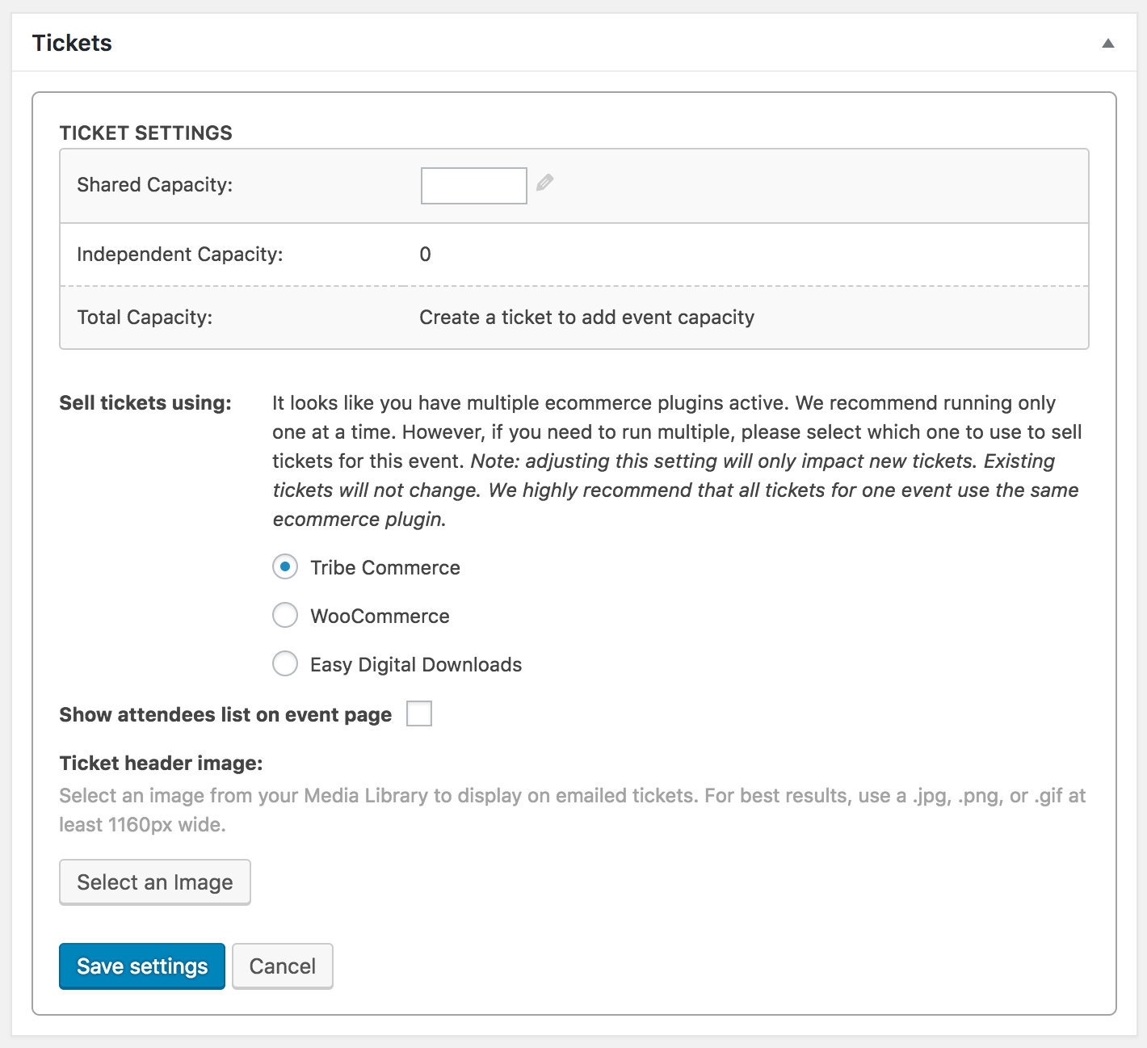Click the TICKET SETTINGS section heading
Viewport: 1147px width, 1048px height.
pyautogui.click(x=145, y=133)
